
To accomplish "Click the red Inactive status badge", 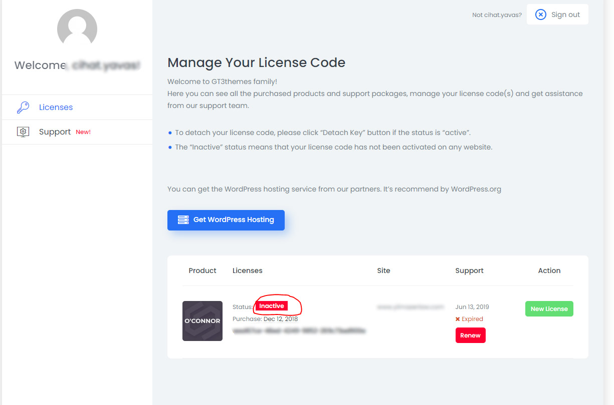I will (x=272, y=306).
